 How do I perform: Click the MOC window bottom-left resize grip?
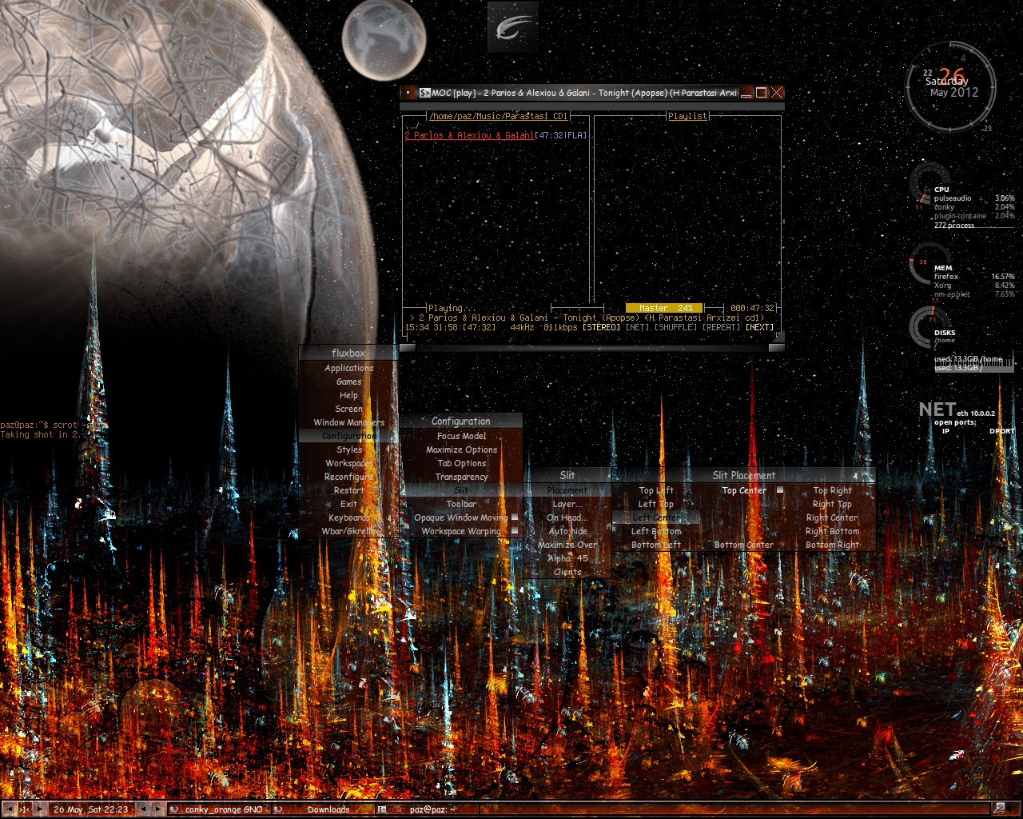[x=408, y=347]
